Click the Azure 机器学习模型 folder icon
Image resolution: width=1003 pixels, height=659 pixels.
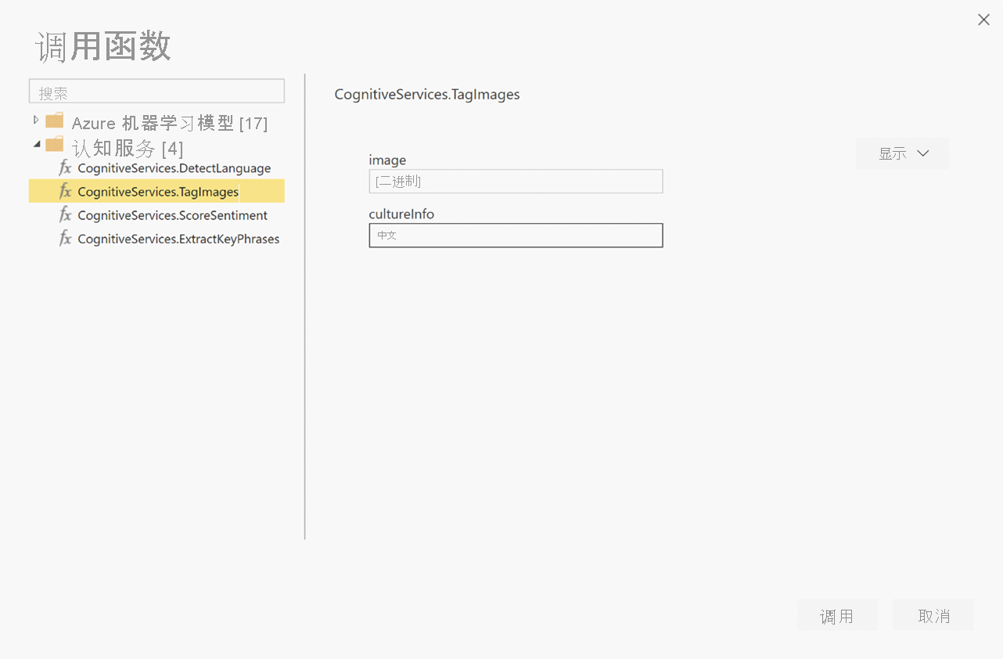(x=54, y=121)
